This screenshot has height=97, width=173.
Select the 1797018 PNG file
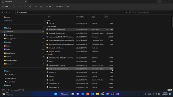click(x=80, y=23)
